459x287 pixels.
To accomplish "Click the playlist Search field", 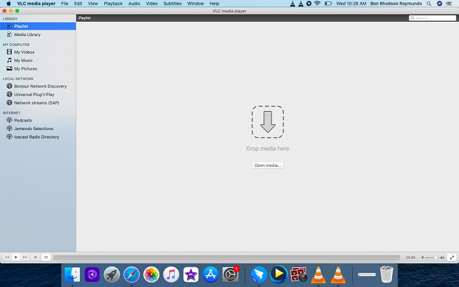I will (432, 18).
